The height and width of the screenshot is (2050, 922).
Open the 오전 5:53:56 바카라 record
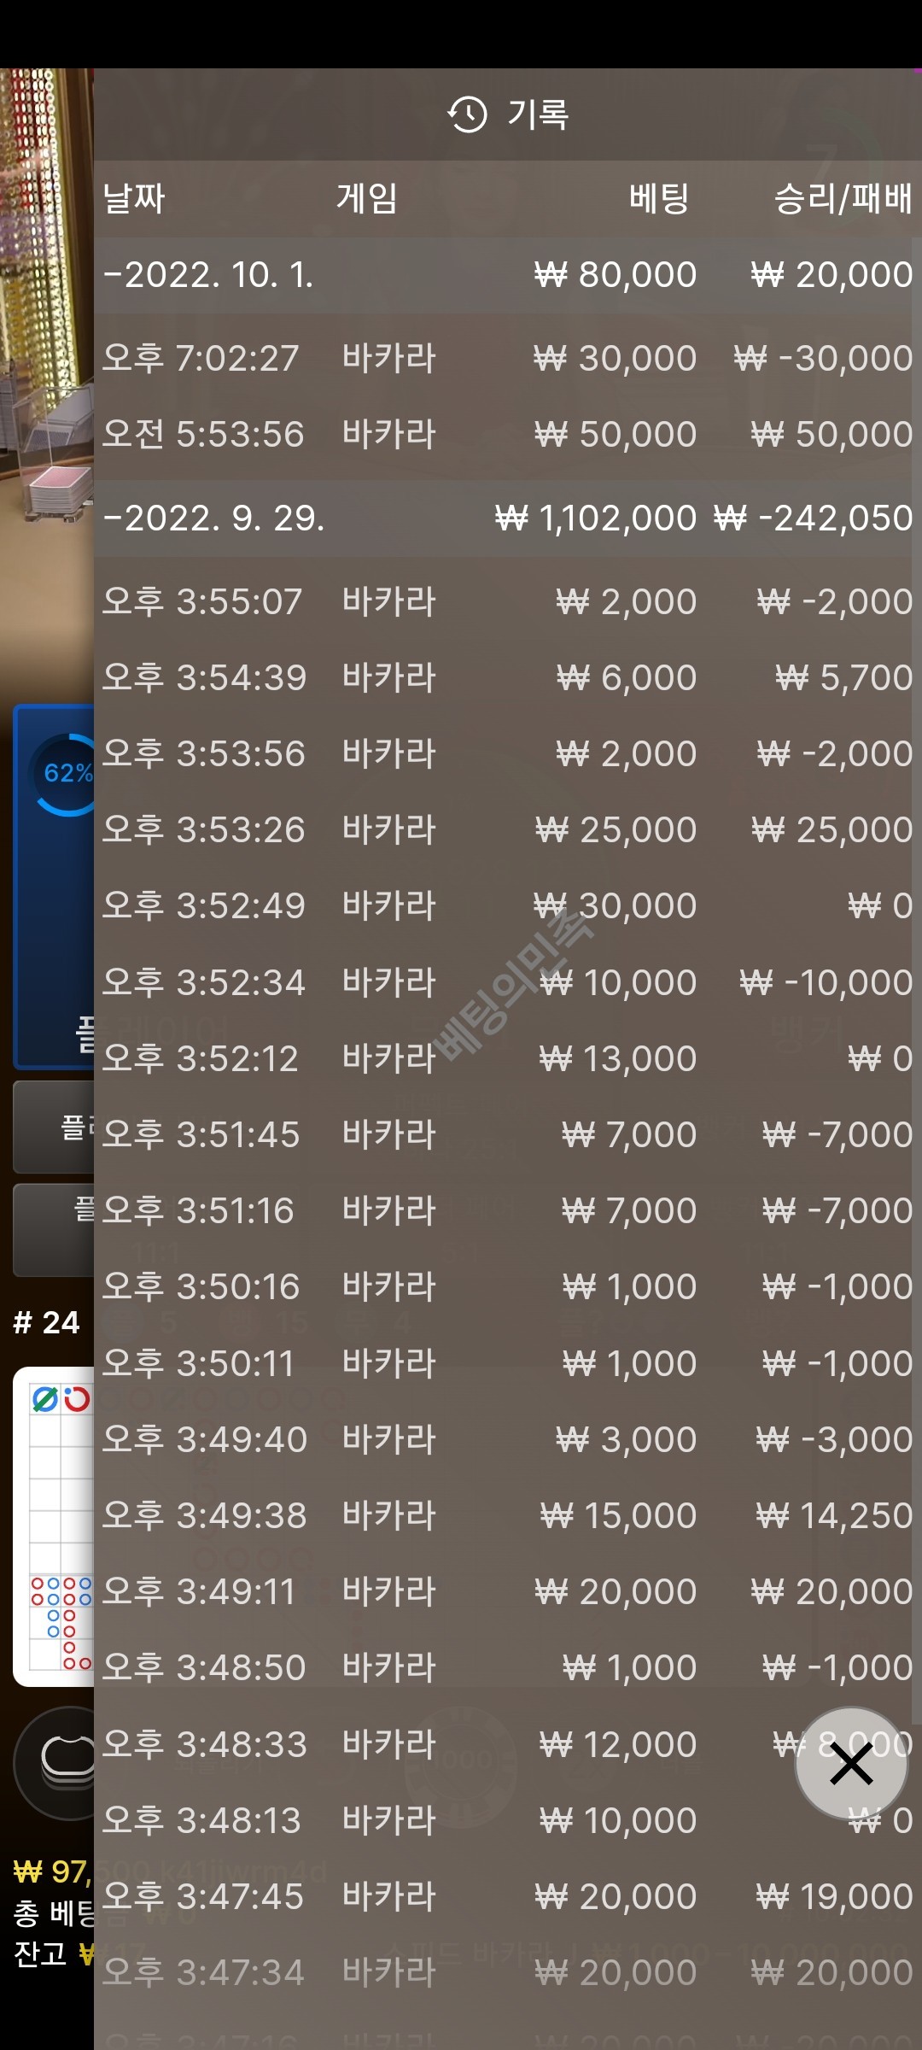[508, 434]
